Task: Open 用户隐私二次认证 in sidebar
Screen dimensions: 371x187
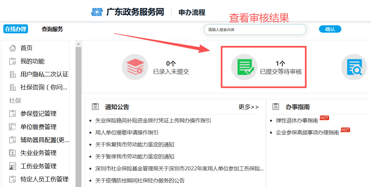Action: (44, 74)
